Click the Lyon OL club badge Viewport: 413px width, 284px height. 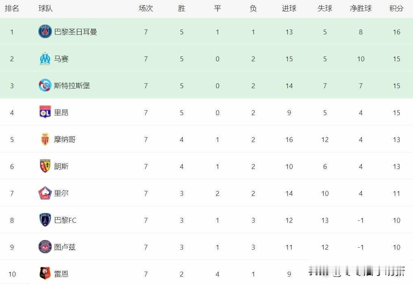(45, 112)
